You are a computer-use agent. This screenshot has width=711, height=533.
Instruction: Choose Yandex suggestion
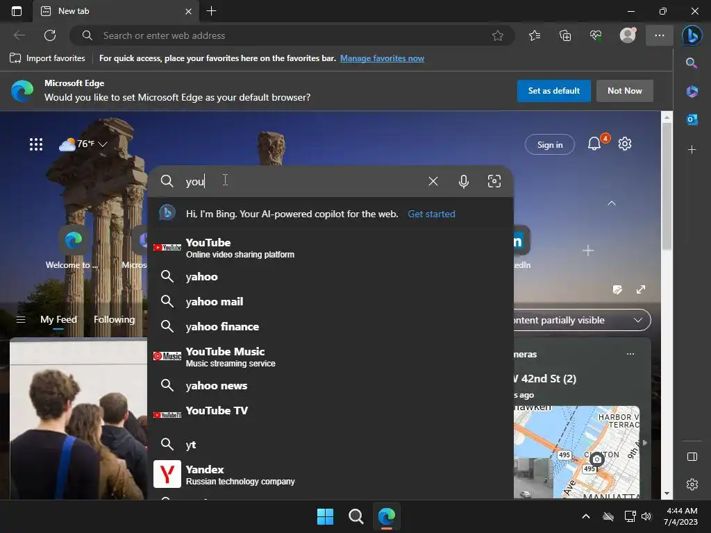(x=331, y=474)
